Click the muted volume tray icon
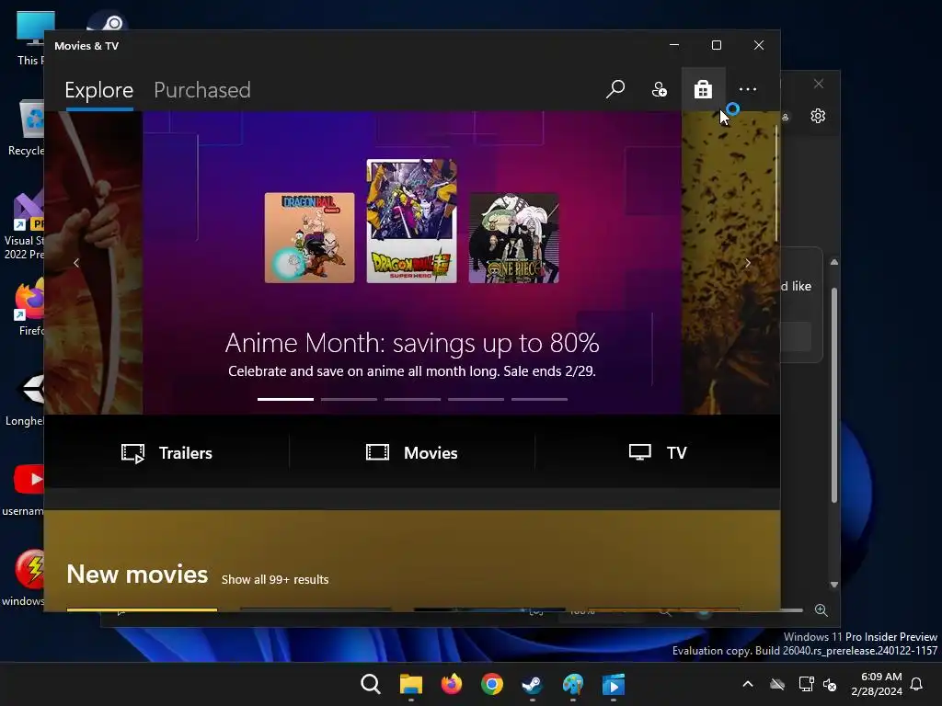The width and height of the screenshot is (942, 706). coord(830,684)
